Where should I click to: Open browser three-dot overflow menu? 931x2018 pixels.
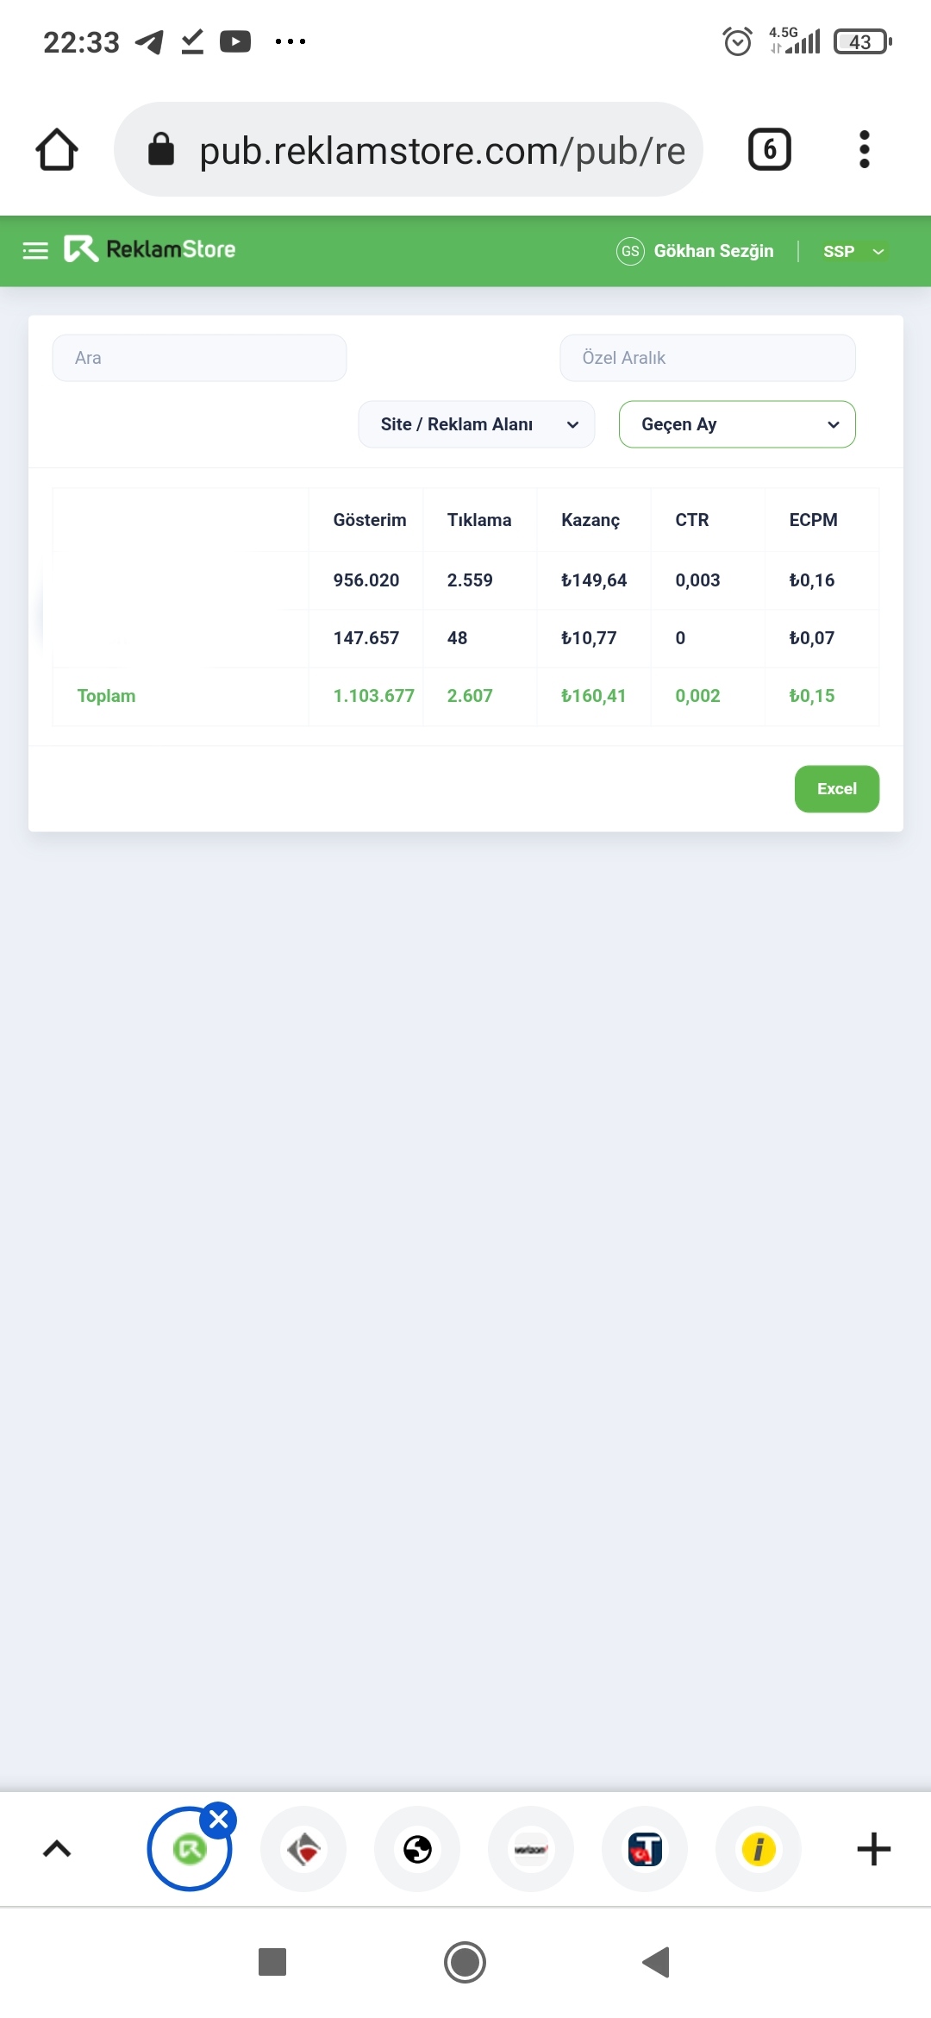(x=865, y=149)
